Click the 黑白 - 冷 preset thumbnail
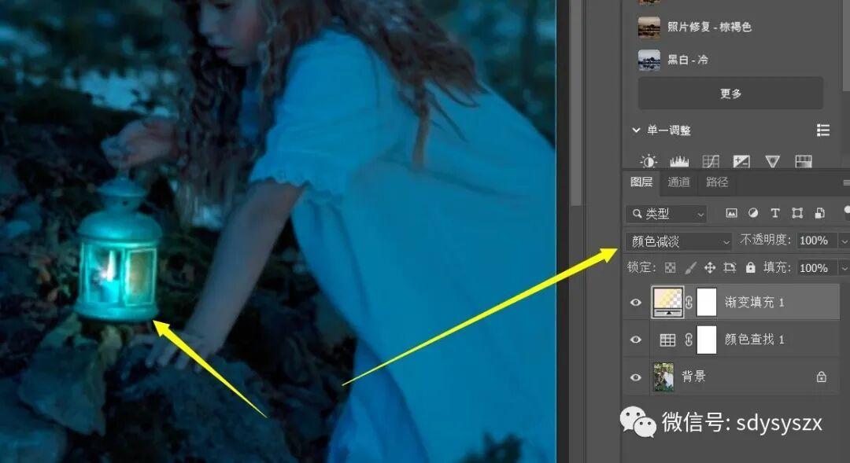 tap(649, 60)
